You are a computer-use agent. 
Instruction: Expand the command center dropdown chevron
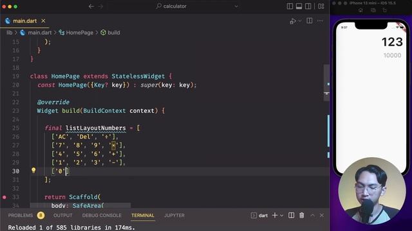tap(236, 6)
